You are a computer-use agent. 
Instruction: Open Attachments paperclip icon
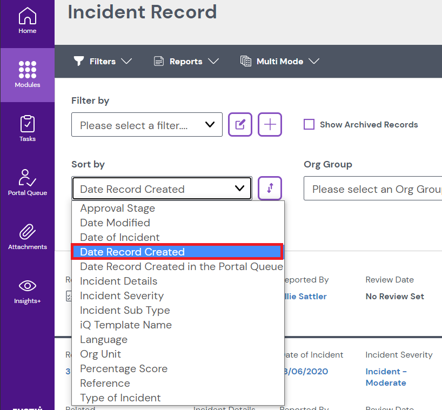[27, 236]
